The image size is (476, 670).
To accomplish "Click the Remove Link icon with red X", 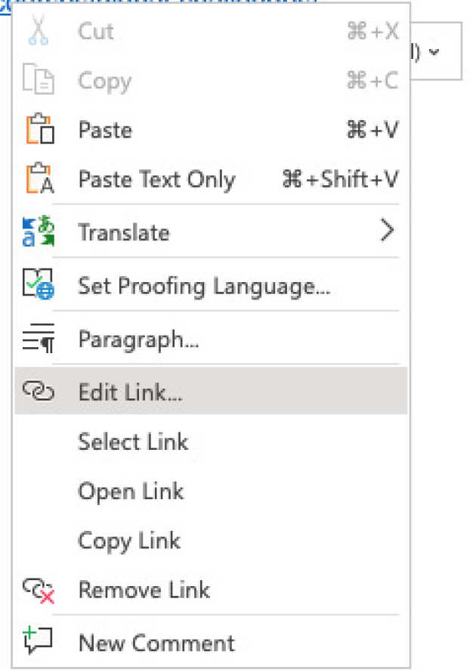I will 38,591.
